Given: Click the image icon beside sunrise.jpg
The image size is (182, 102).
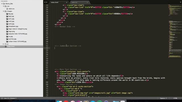Looking at the screenshot, I should [7, 39].
